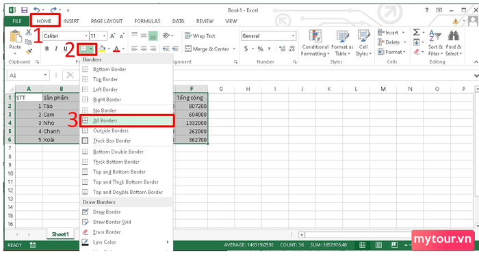Screen dimensions: 479x256
Task: Click Decrease Indent icon
Action: 166,48
